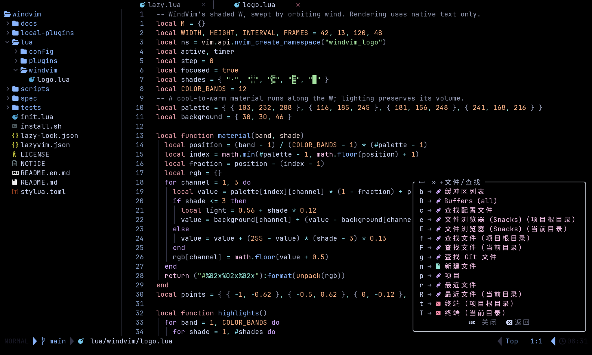
Task: Click the new-file icon beside 新建文件
Action: point(438,266)
